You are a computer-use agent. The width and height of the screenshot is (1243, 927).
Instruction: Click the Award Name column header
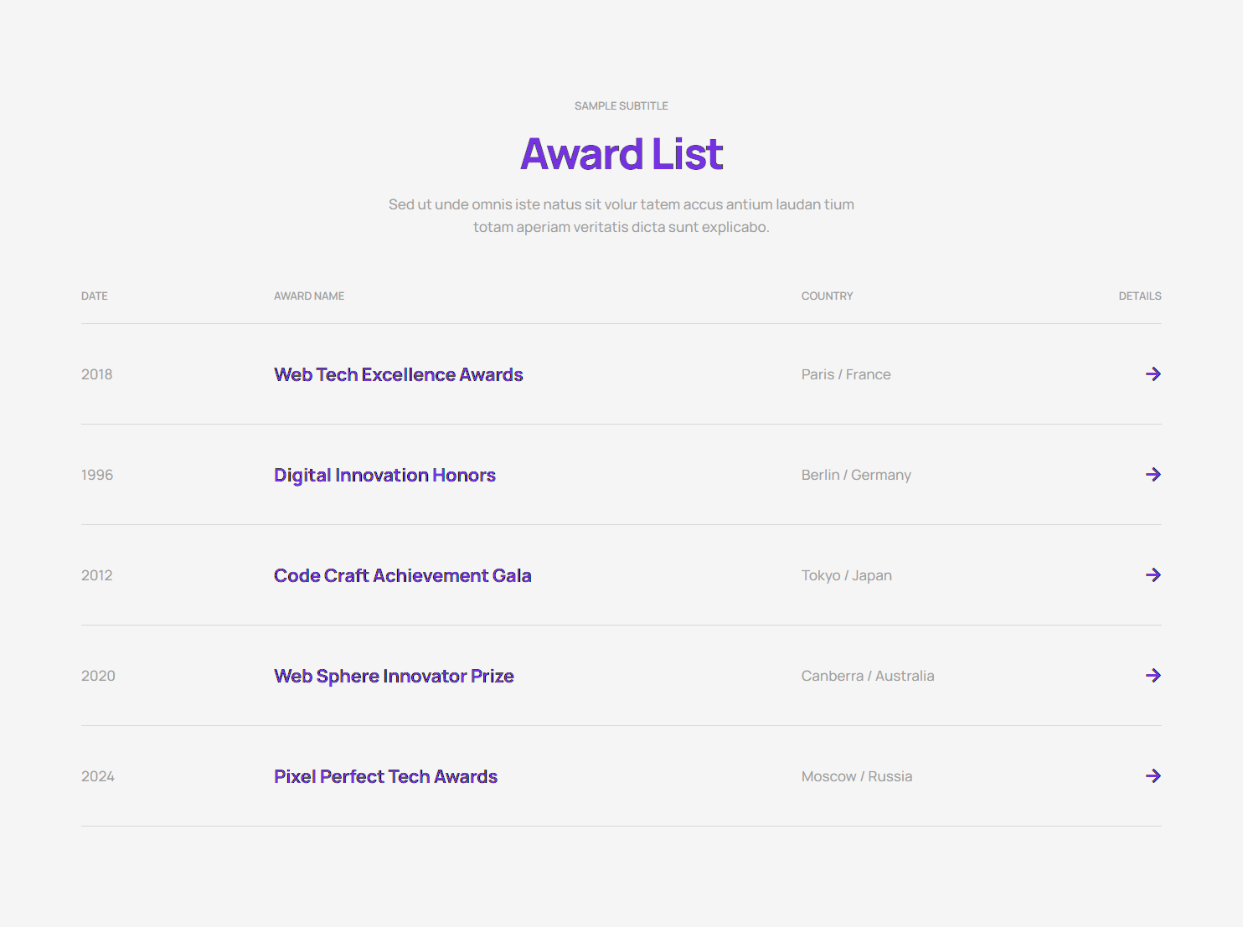tap(309, 296)
